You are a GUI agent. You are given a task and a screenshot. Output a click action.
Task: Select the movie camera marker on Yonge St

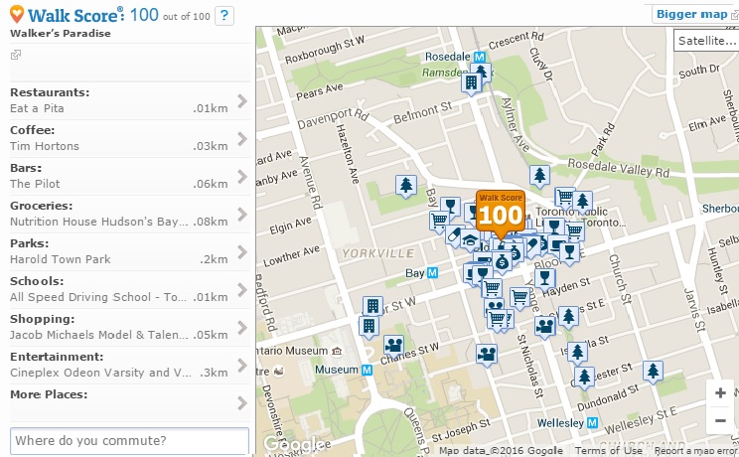tap(545, 326)
